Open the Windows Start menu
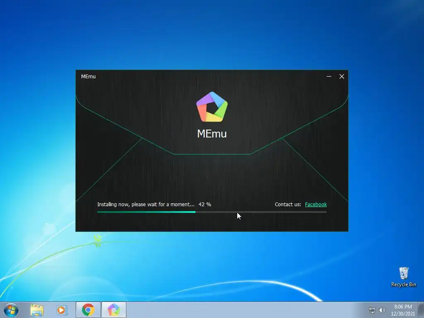The height and width of the screenshot is (318, 424). click(x=11, y=310)
